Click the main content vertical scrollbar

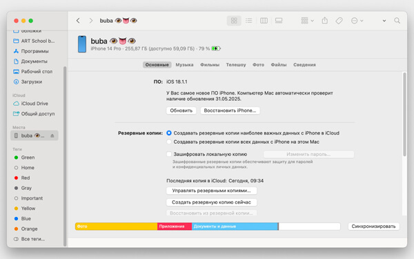point(404,114)
